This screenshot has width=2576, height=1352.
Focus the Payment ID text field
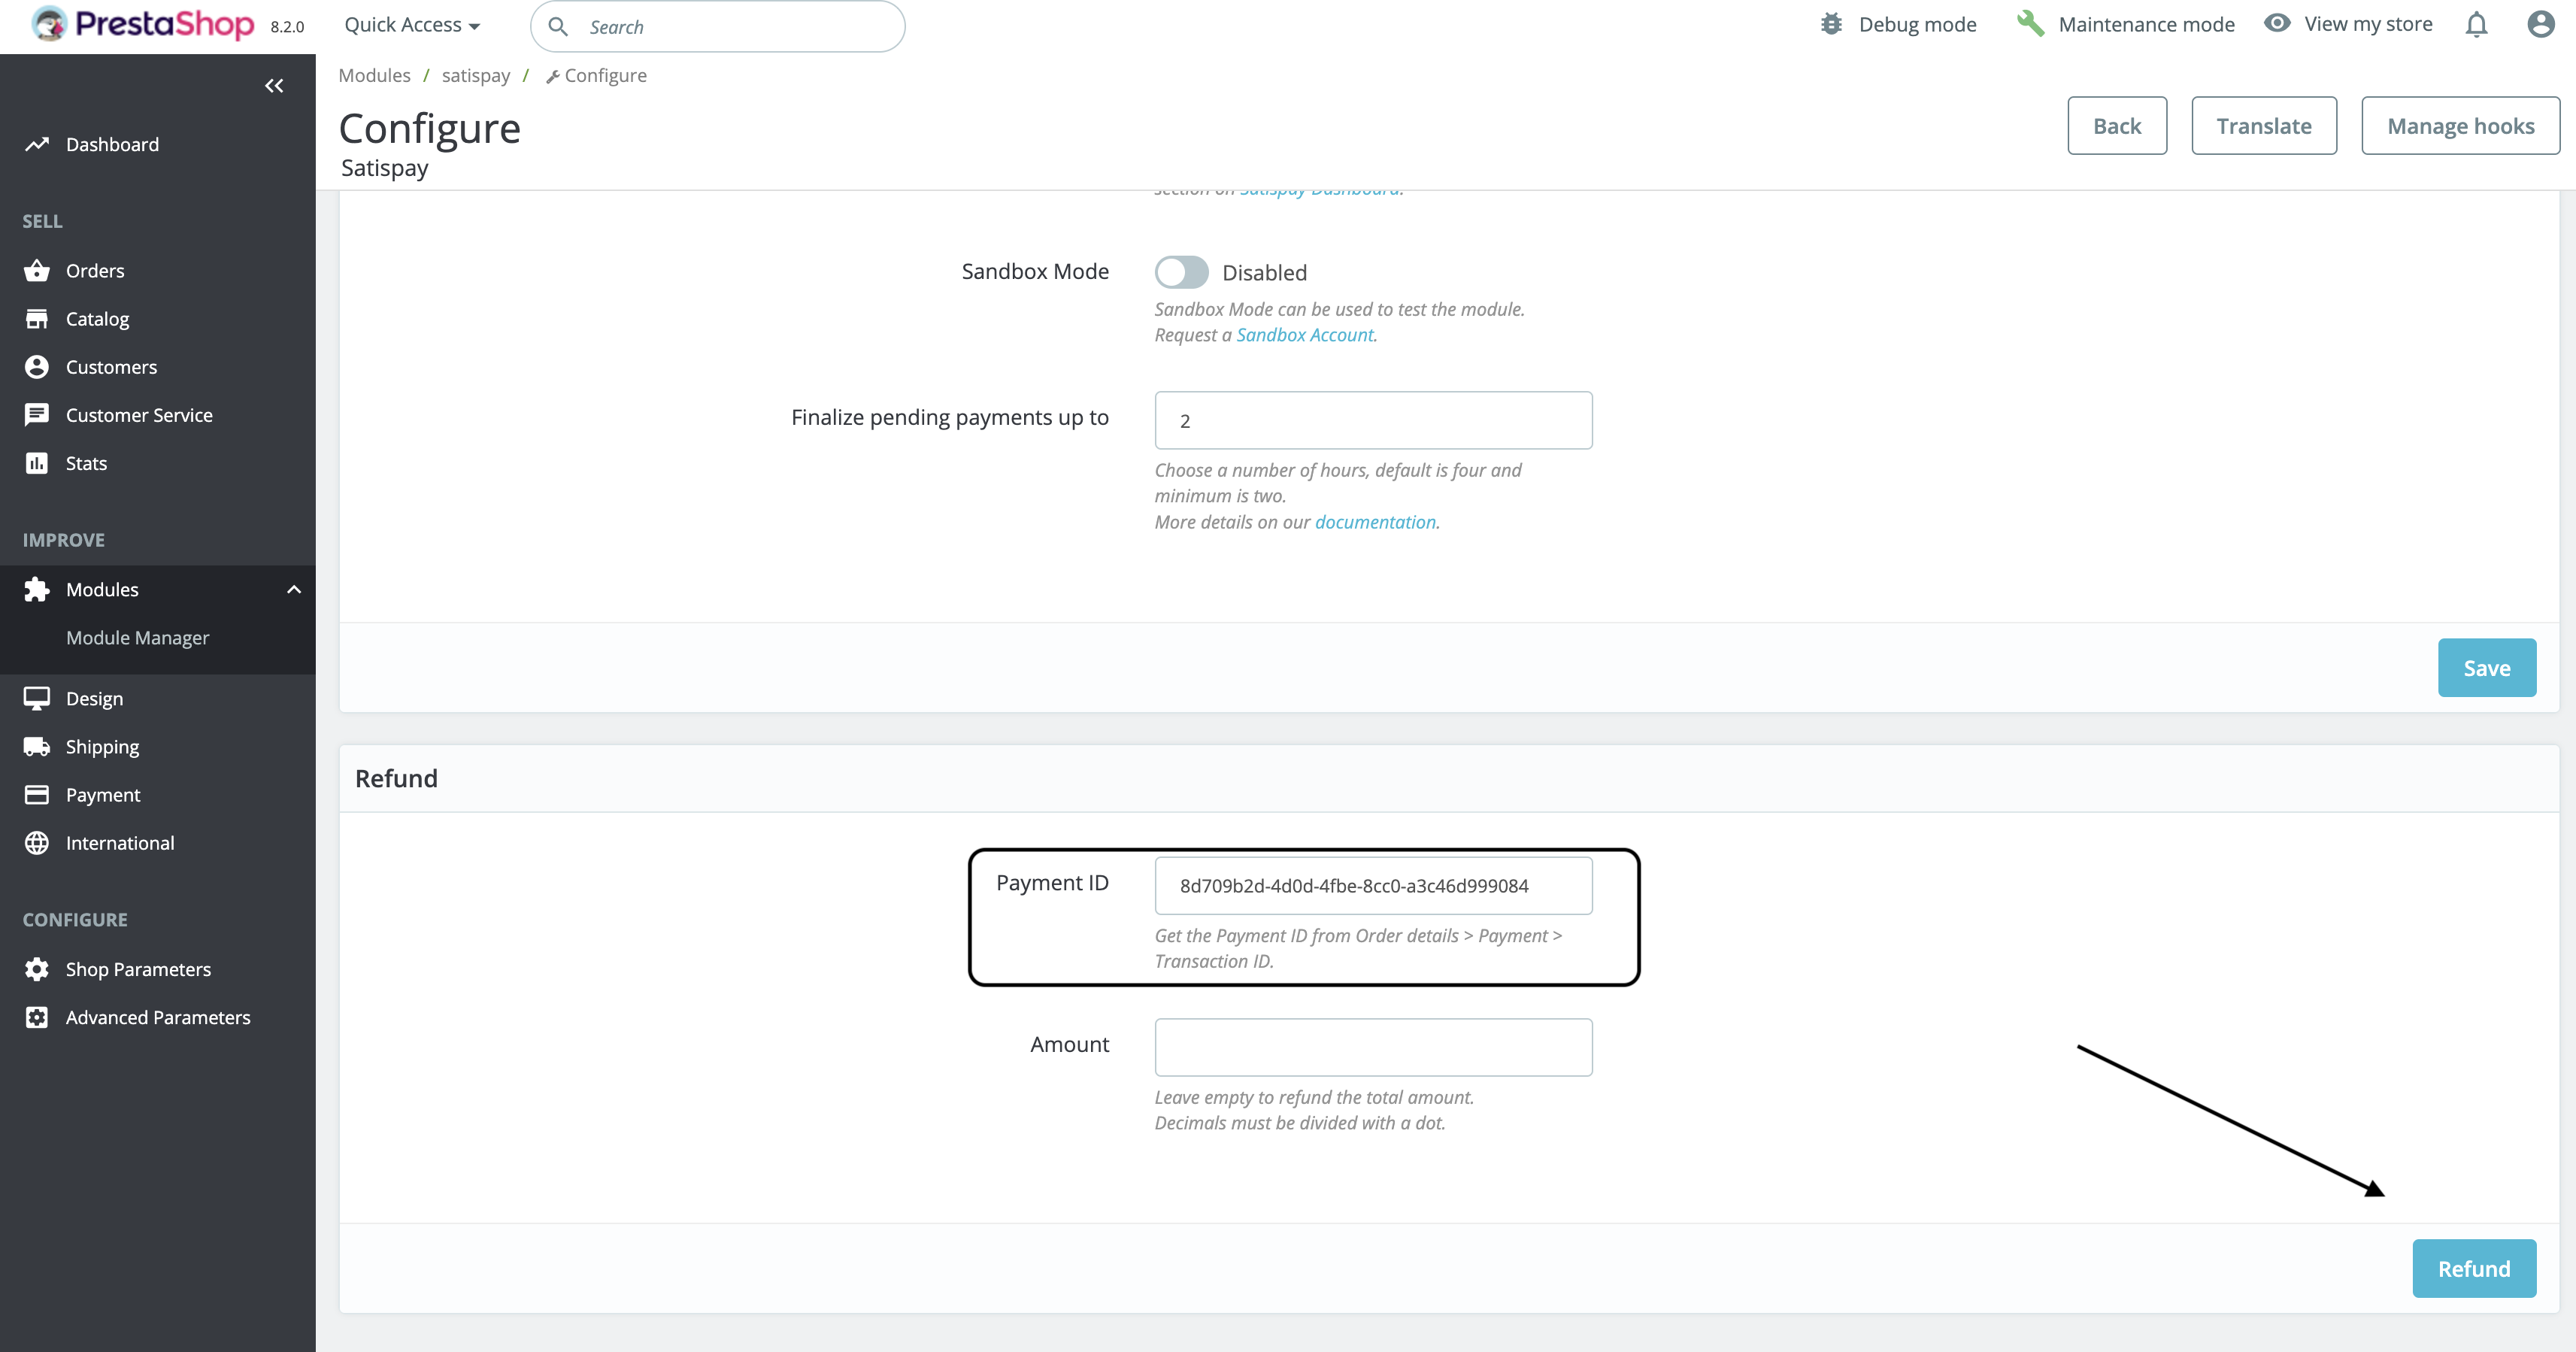tap(1373, 885)
